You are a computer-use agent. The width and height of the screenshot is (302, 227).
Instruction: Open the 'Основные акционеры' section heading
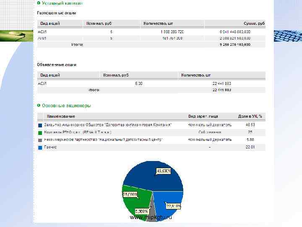point(66,106)
